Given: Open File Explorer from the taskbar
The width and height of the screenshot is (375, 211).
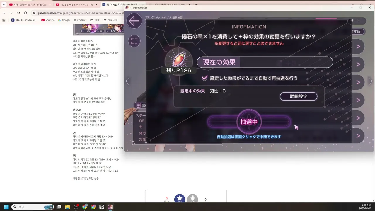Looking at the screenshot, I should pyautogui.click(x=67, y=207).
